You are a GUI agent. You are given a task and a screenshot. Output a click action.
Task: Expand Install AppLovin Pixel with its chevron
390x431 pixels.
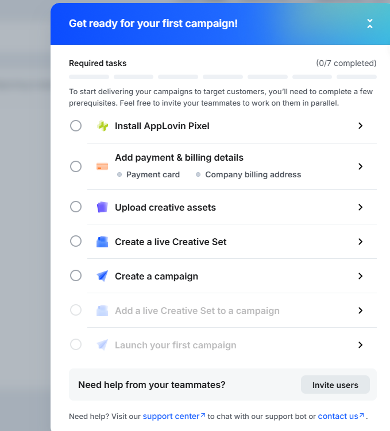[x=360, y=126]
